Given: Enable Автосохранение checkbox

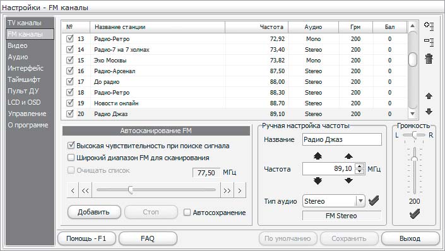Looking at the screenshot, I should (187, 212).
